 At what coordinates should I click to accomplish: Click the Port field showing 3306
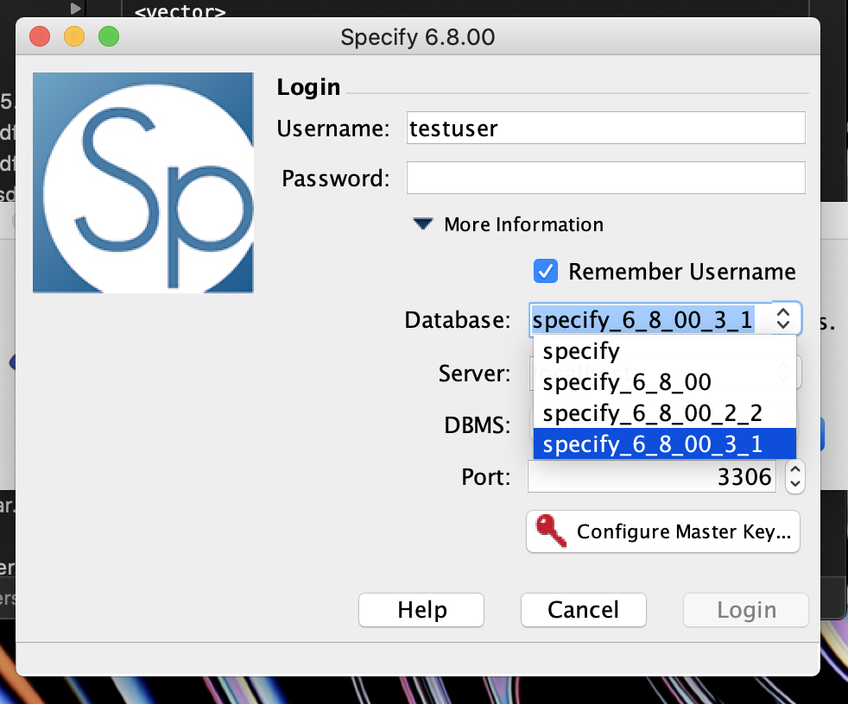click(674, 476)
